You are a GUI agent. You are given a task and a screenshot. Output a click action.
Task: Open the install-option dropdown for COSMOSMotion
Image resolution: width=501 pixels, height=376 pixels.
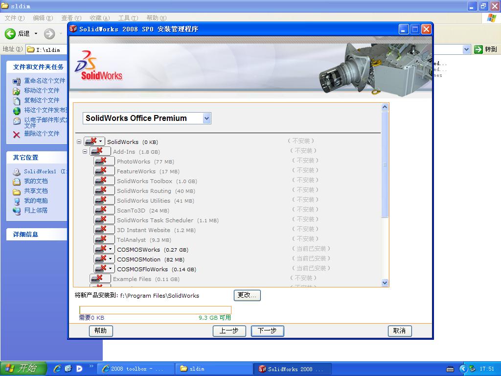(110, 259)
